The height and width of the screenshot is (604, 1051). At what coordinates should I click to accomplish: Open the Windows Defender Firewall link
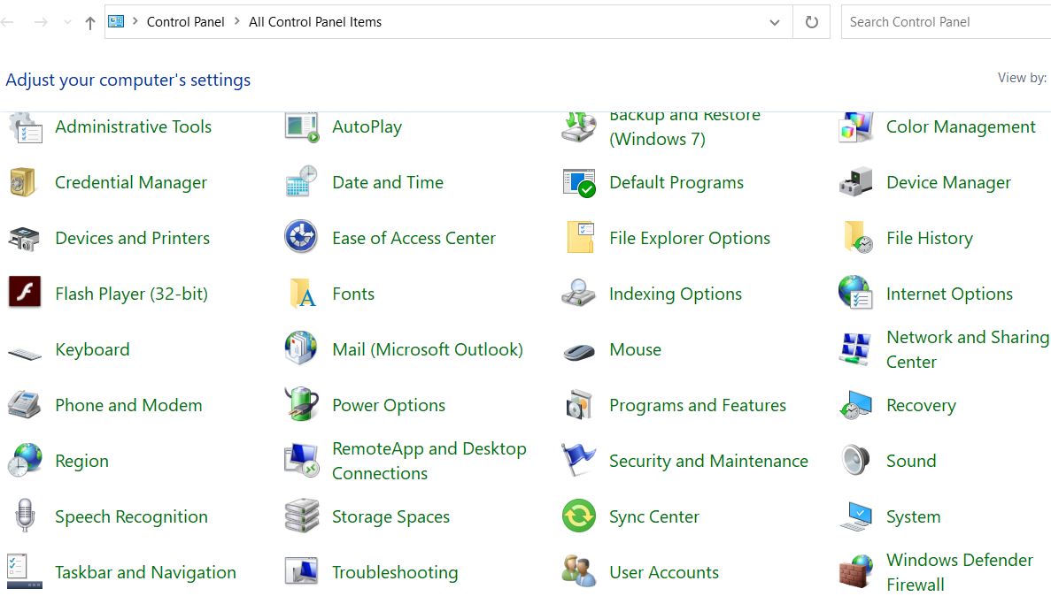960,572
